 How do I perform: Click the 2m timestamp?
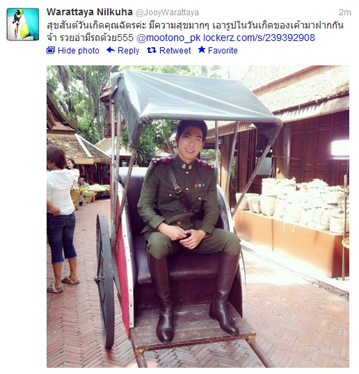[x=345, y=13]
